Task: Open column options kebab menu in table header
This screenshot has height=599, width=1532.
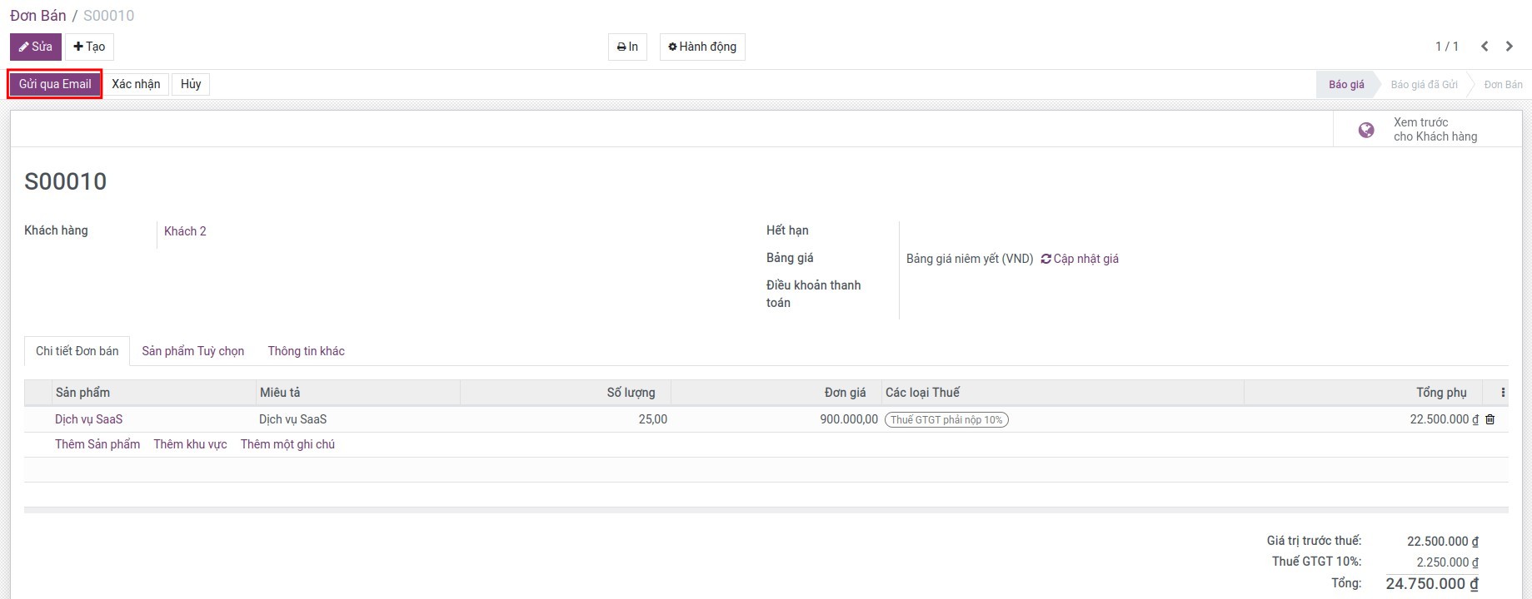Action: pyautogui.click(x=1503, y=393)
